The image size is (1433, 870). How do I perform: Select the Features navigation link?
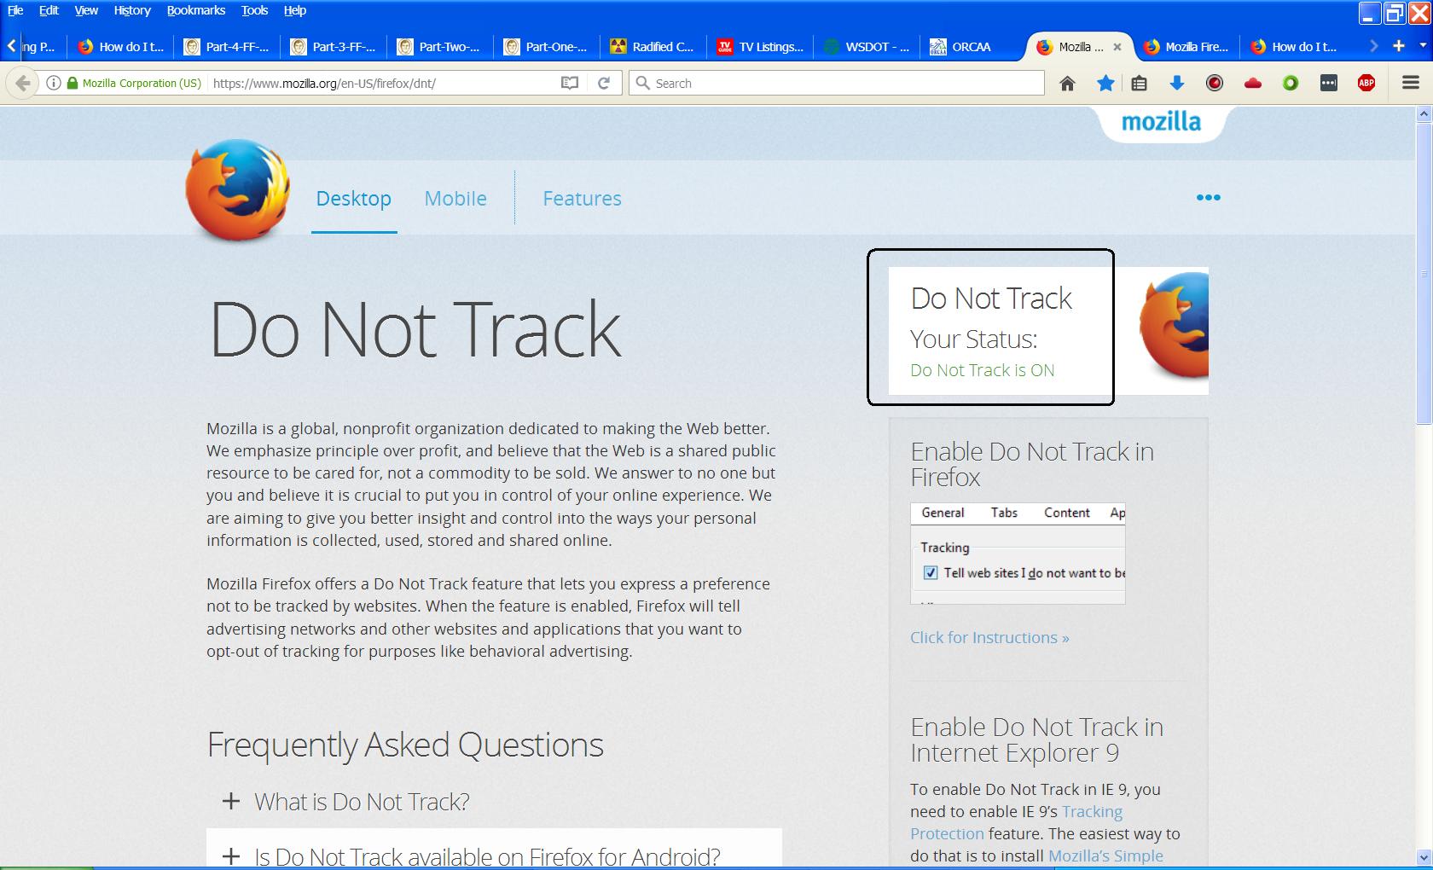[x=582, y=199]
